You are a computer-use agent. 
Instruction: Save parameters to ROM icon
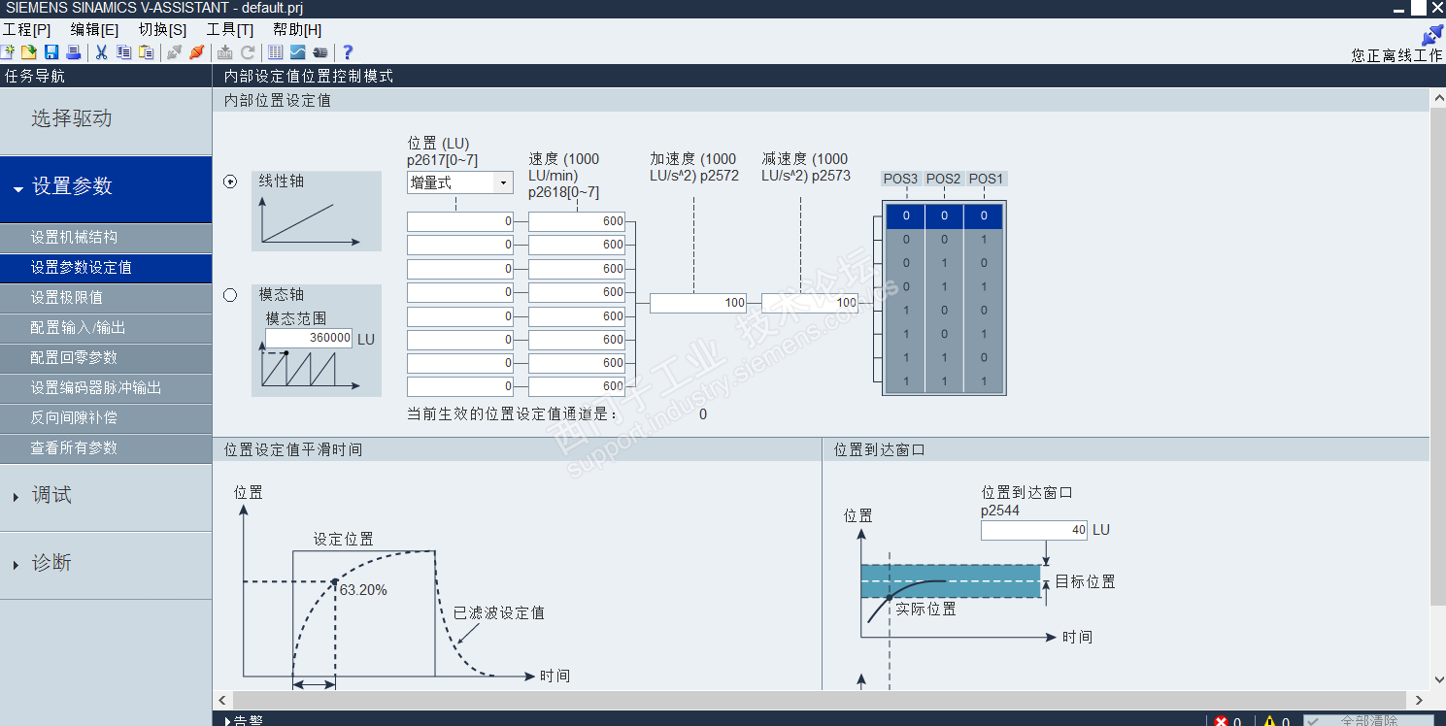[x=225, y=52]
